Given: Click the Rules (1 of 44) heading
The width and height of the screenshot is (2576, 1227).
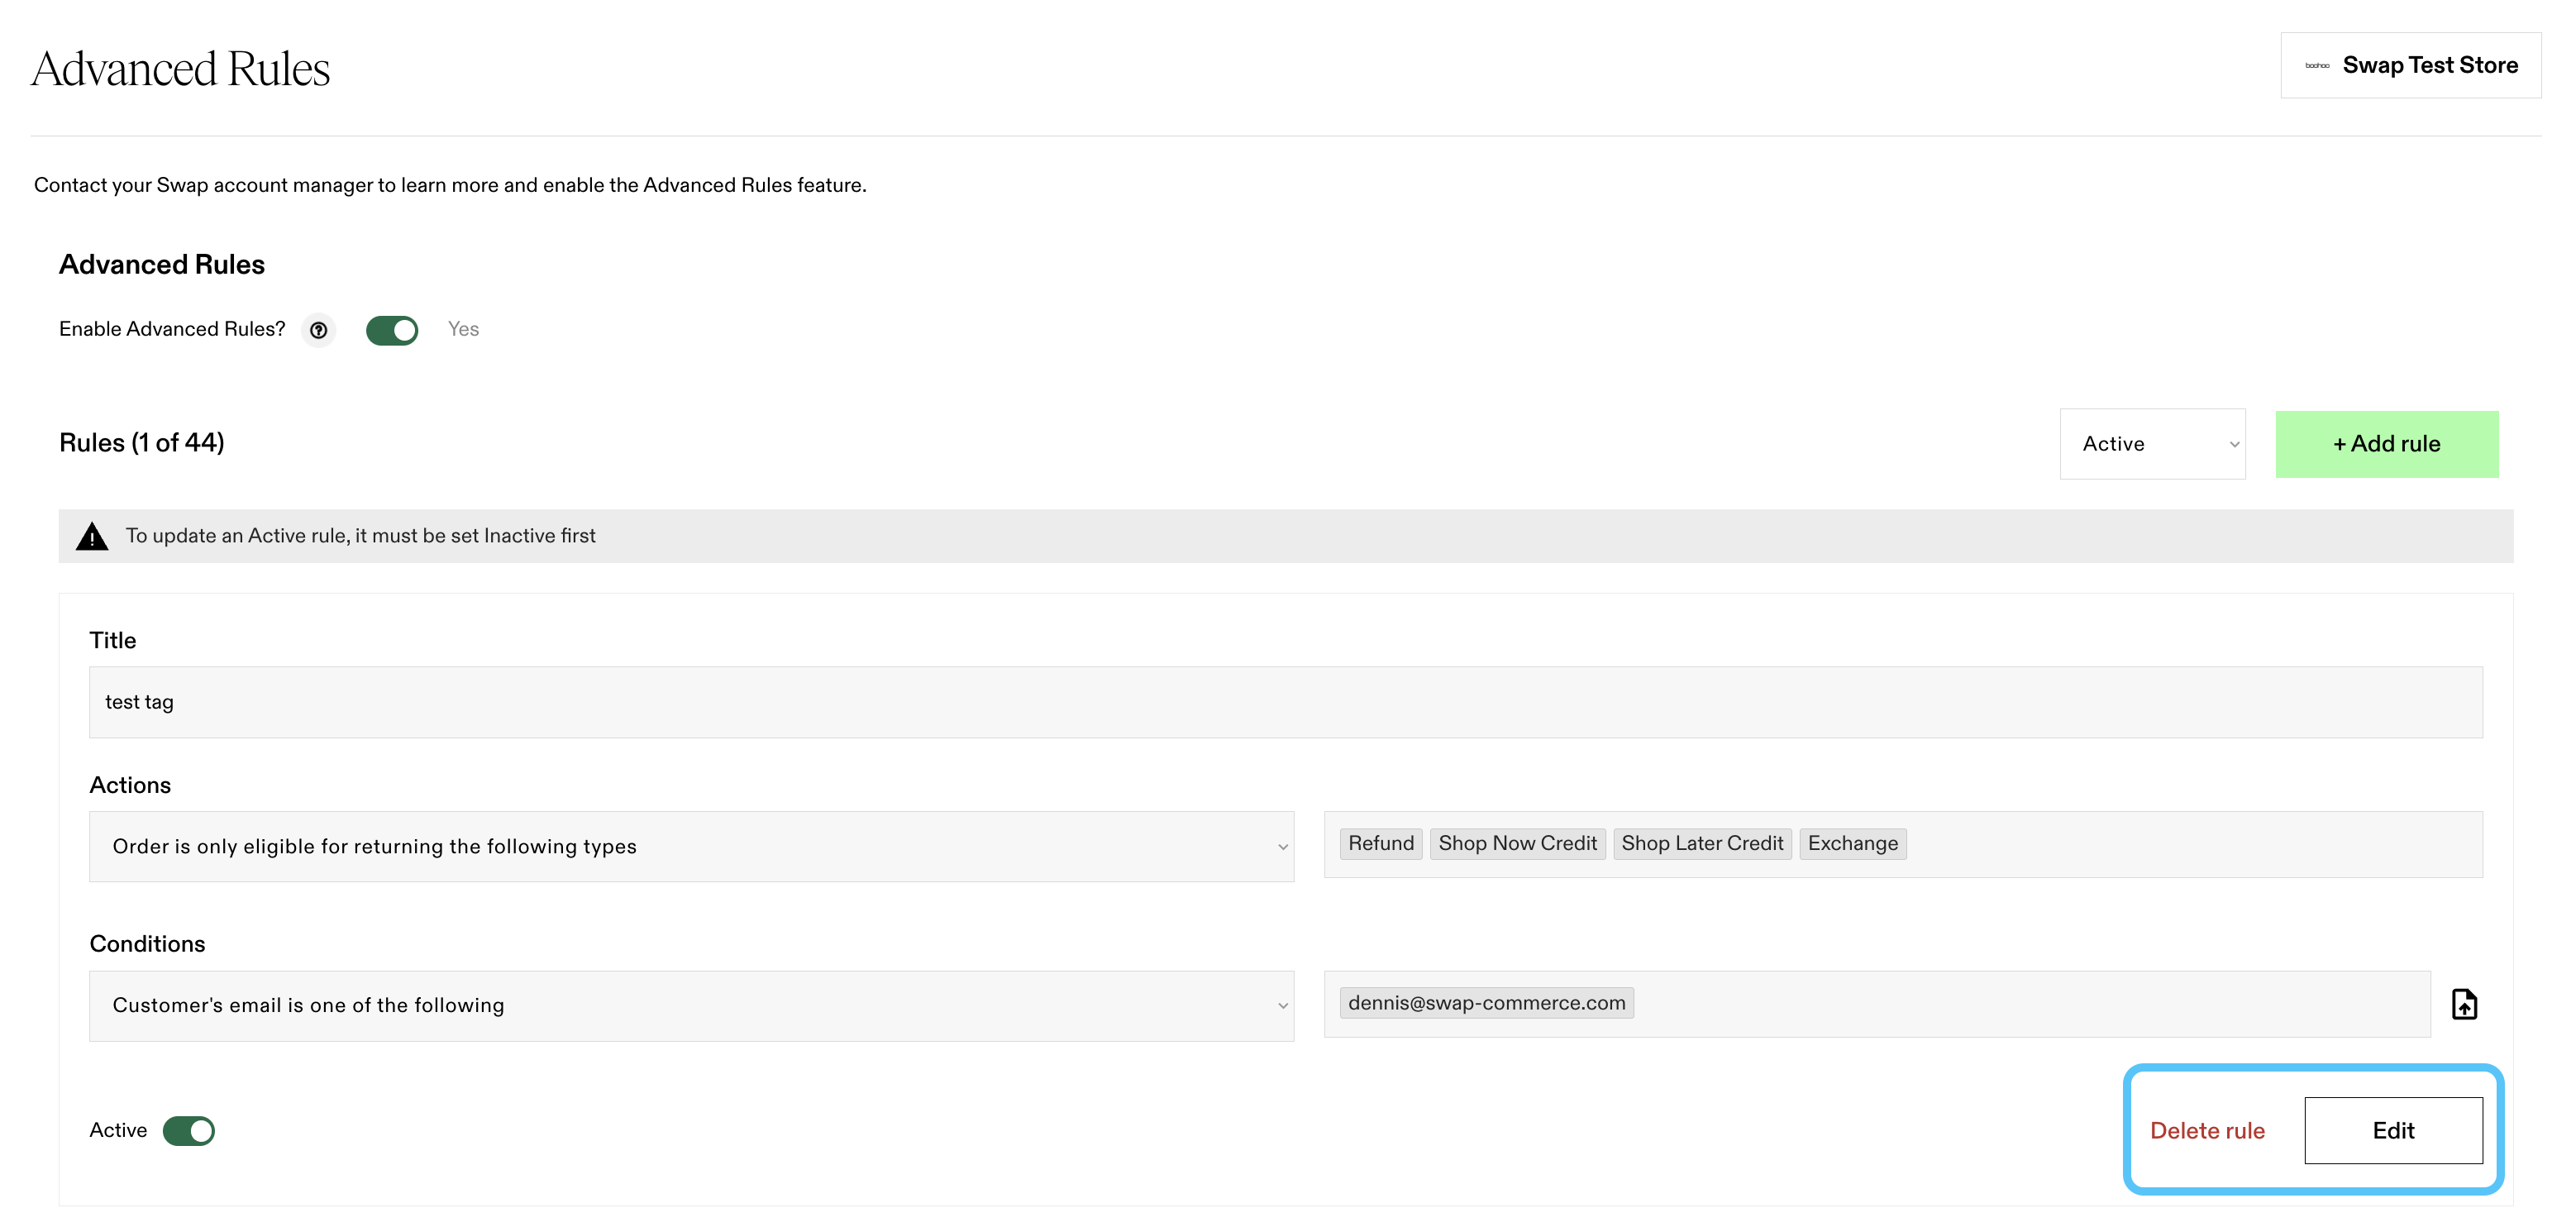Looking at the screenshot, I should click(x=142, y=442).
